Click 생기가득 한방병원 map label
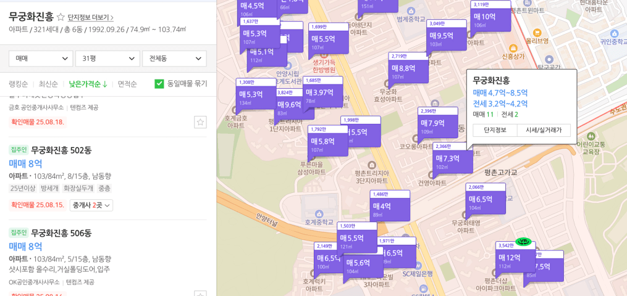 [x=324, y=65]
